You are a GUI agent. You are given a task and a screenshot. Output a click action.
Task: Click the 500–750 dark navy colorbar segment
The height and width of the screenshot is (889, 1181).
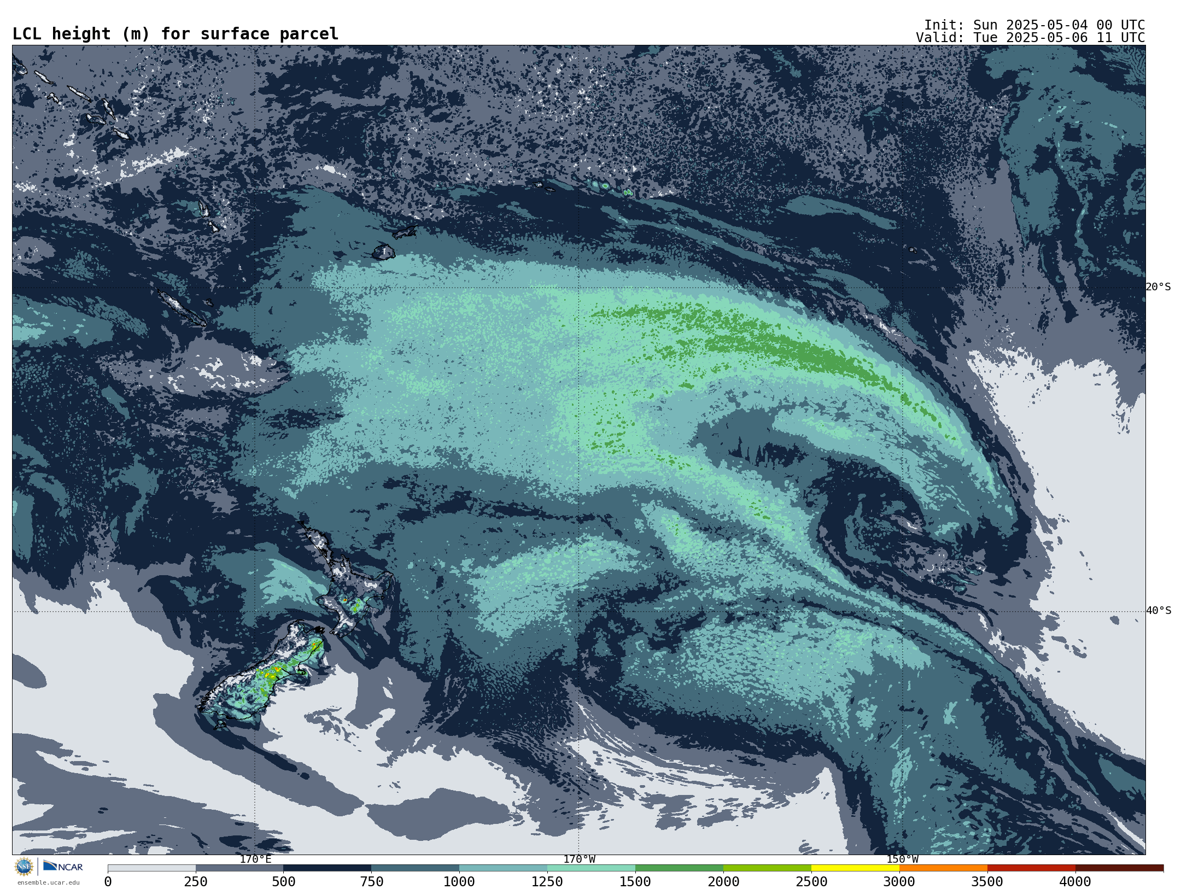[328, 868]
